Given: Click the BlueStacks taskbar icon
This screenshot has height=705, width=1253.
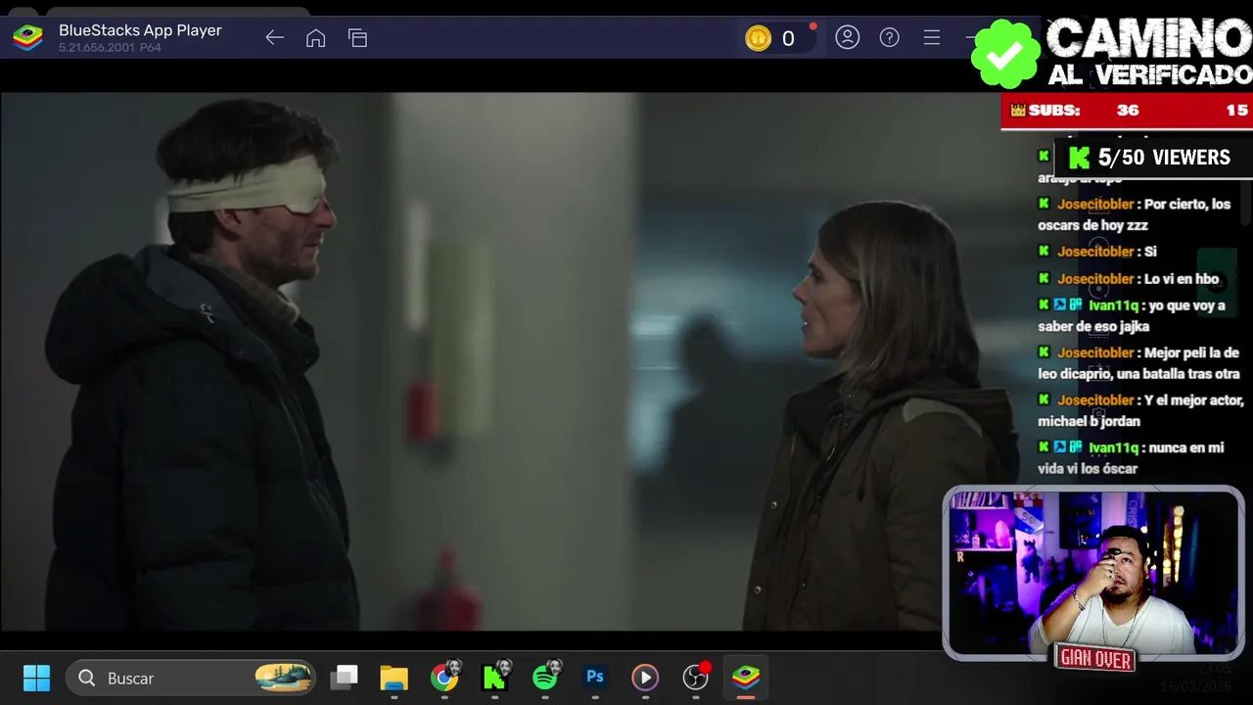Looking at the screenshot, I should click(746, 678).
